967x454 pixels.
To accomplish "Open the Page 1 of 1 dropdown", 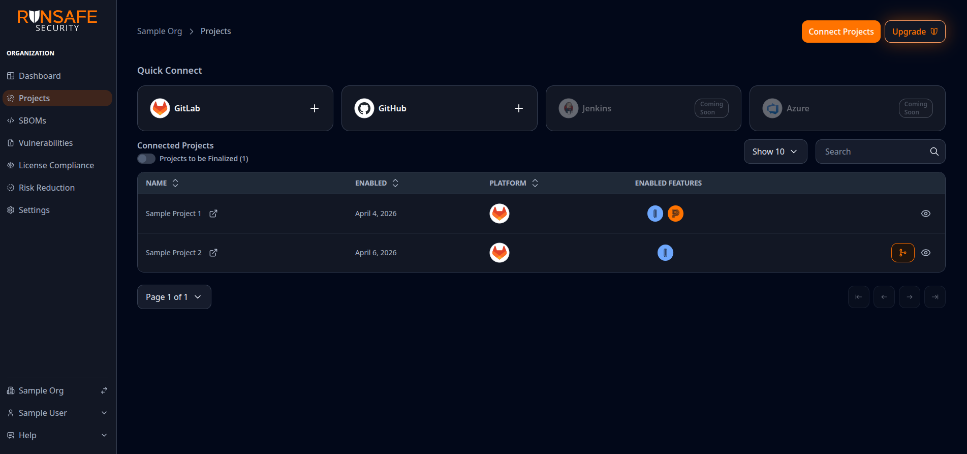I will (x=174, y=297).
